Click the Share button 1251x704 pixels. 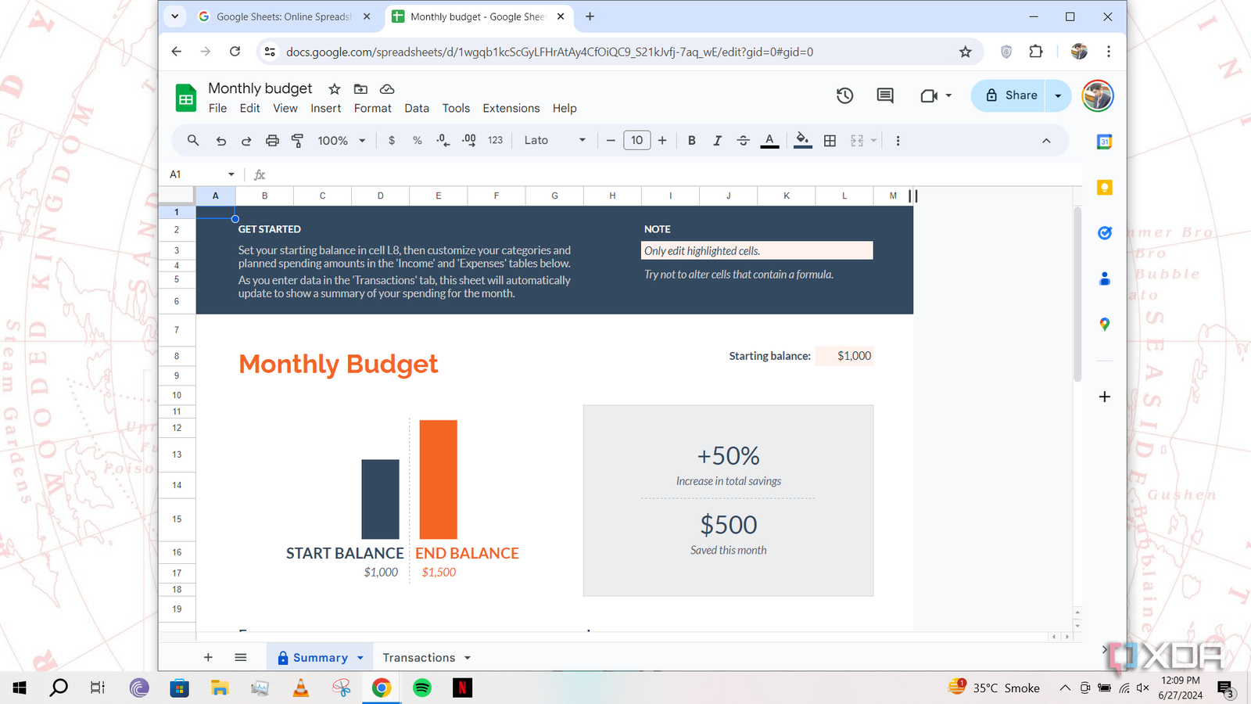tap(1010, 95)
